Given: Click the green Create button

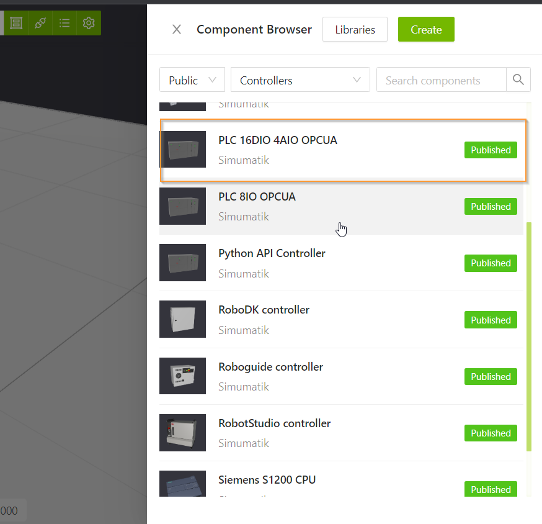Looking at the screenshot, I should pyautogui.click(x=426, y=29).
